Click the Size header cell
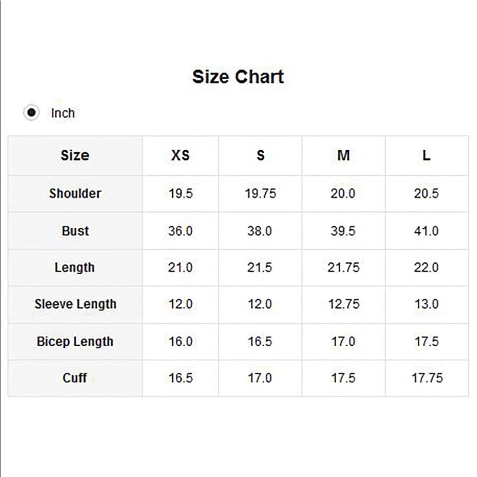Viewport: 477px width, 477px height. point(75,156)
